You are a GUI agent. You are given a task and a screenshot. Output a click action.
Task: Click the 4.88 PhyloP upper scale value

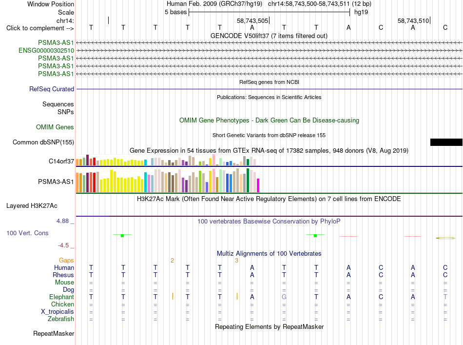tap(62, 221)
